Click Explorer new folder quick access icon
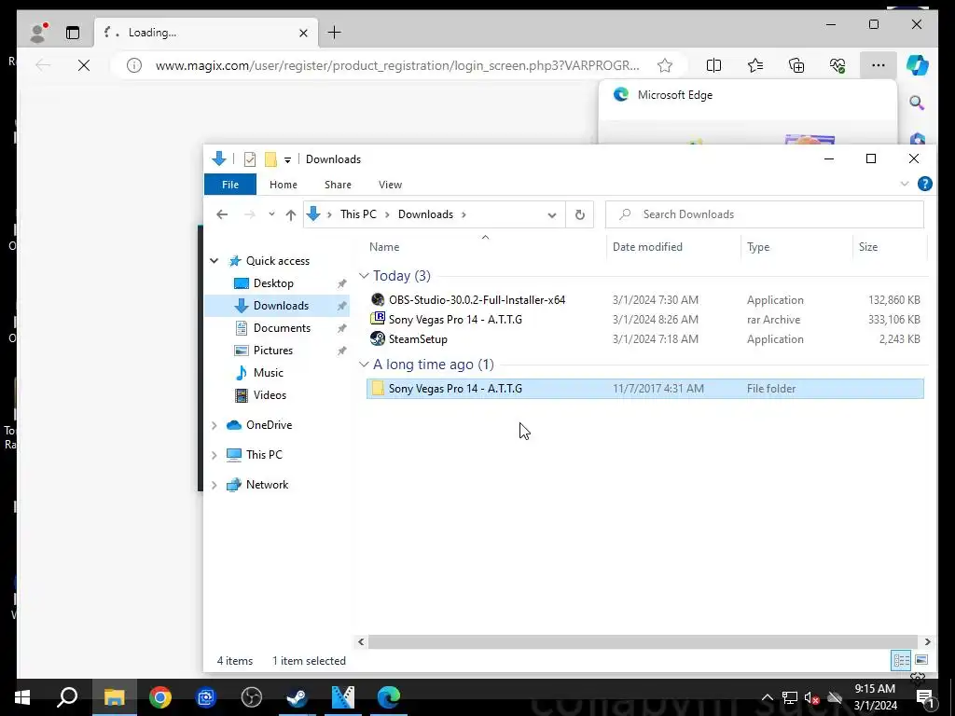The image size is (955, 716). (270, 159)
